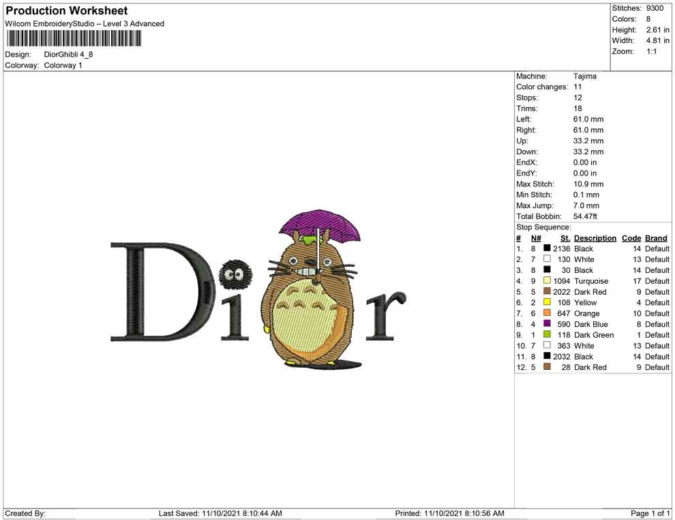Click the Dark Red swatch for stop 5
This screenshot has width=675, height=520.
(547, 291)
